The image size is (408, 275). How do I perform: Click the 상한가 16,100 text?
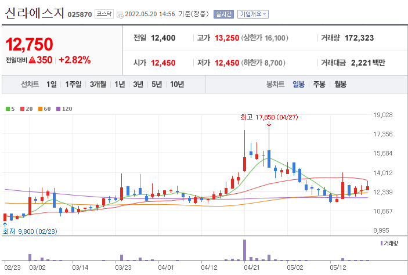click(x=265, y=38)
